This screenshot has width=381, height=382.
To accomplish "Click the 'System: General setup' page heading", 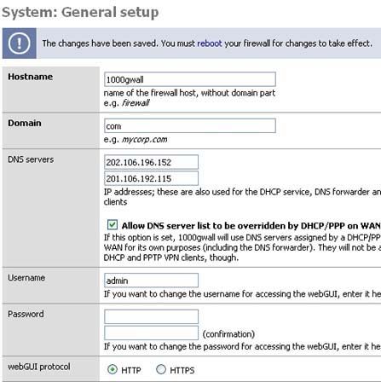I will pos(80,13).
